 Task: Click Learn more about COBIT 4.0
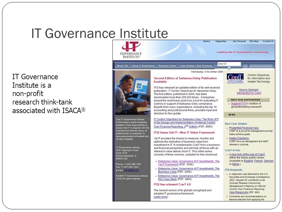tap(161, 197)
